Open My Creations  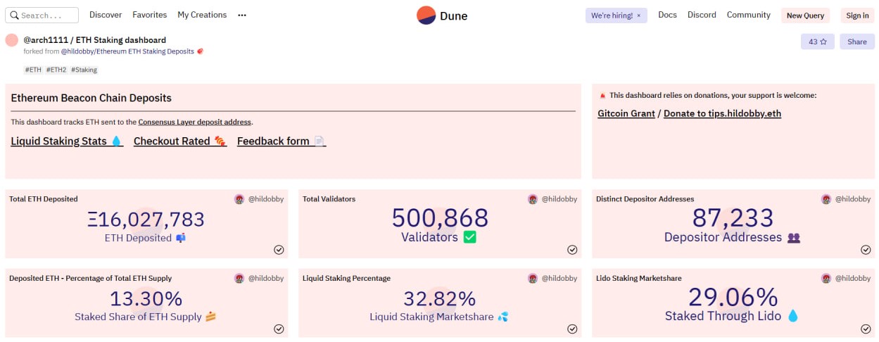click(x=202, y=15)
